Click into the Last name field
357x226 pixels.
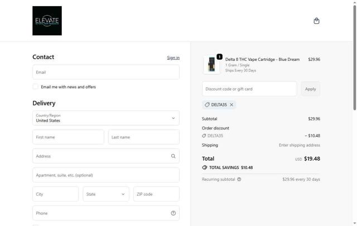point(143,137)
